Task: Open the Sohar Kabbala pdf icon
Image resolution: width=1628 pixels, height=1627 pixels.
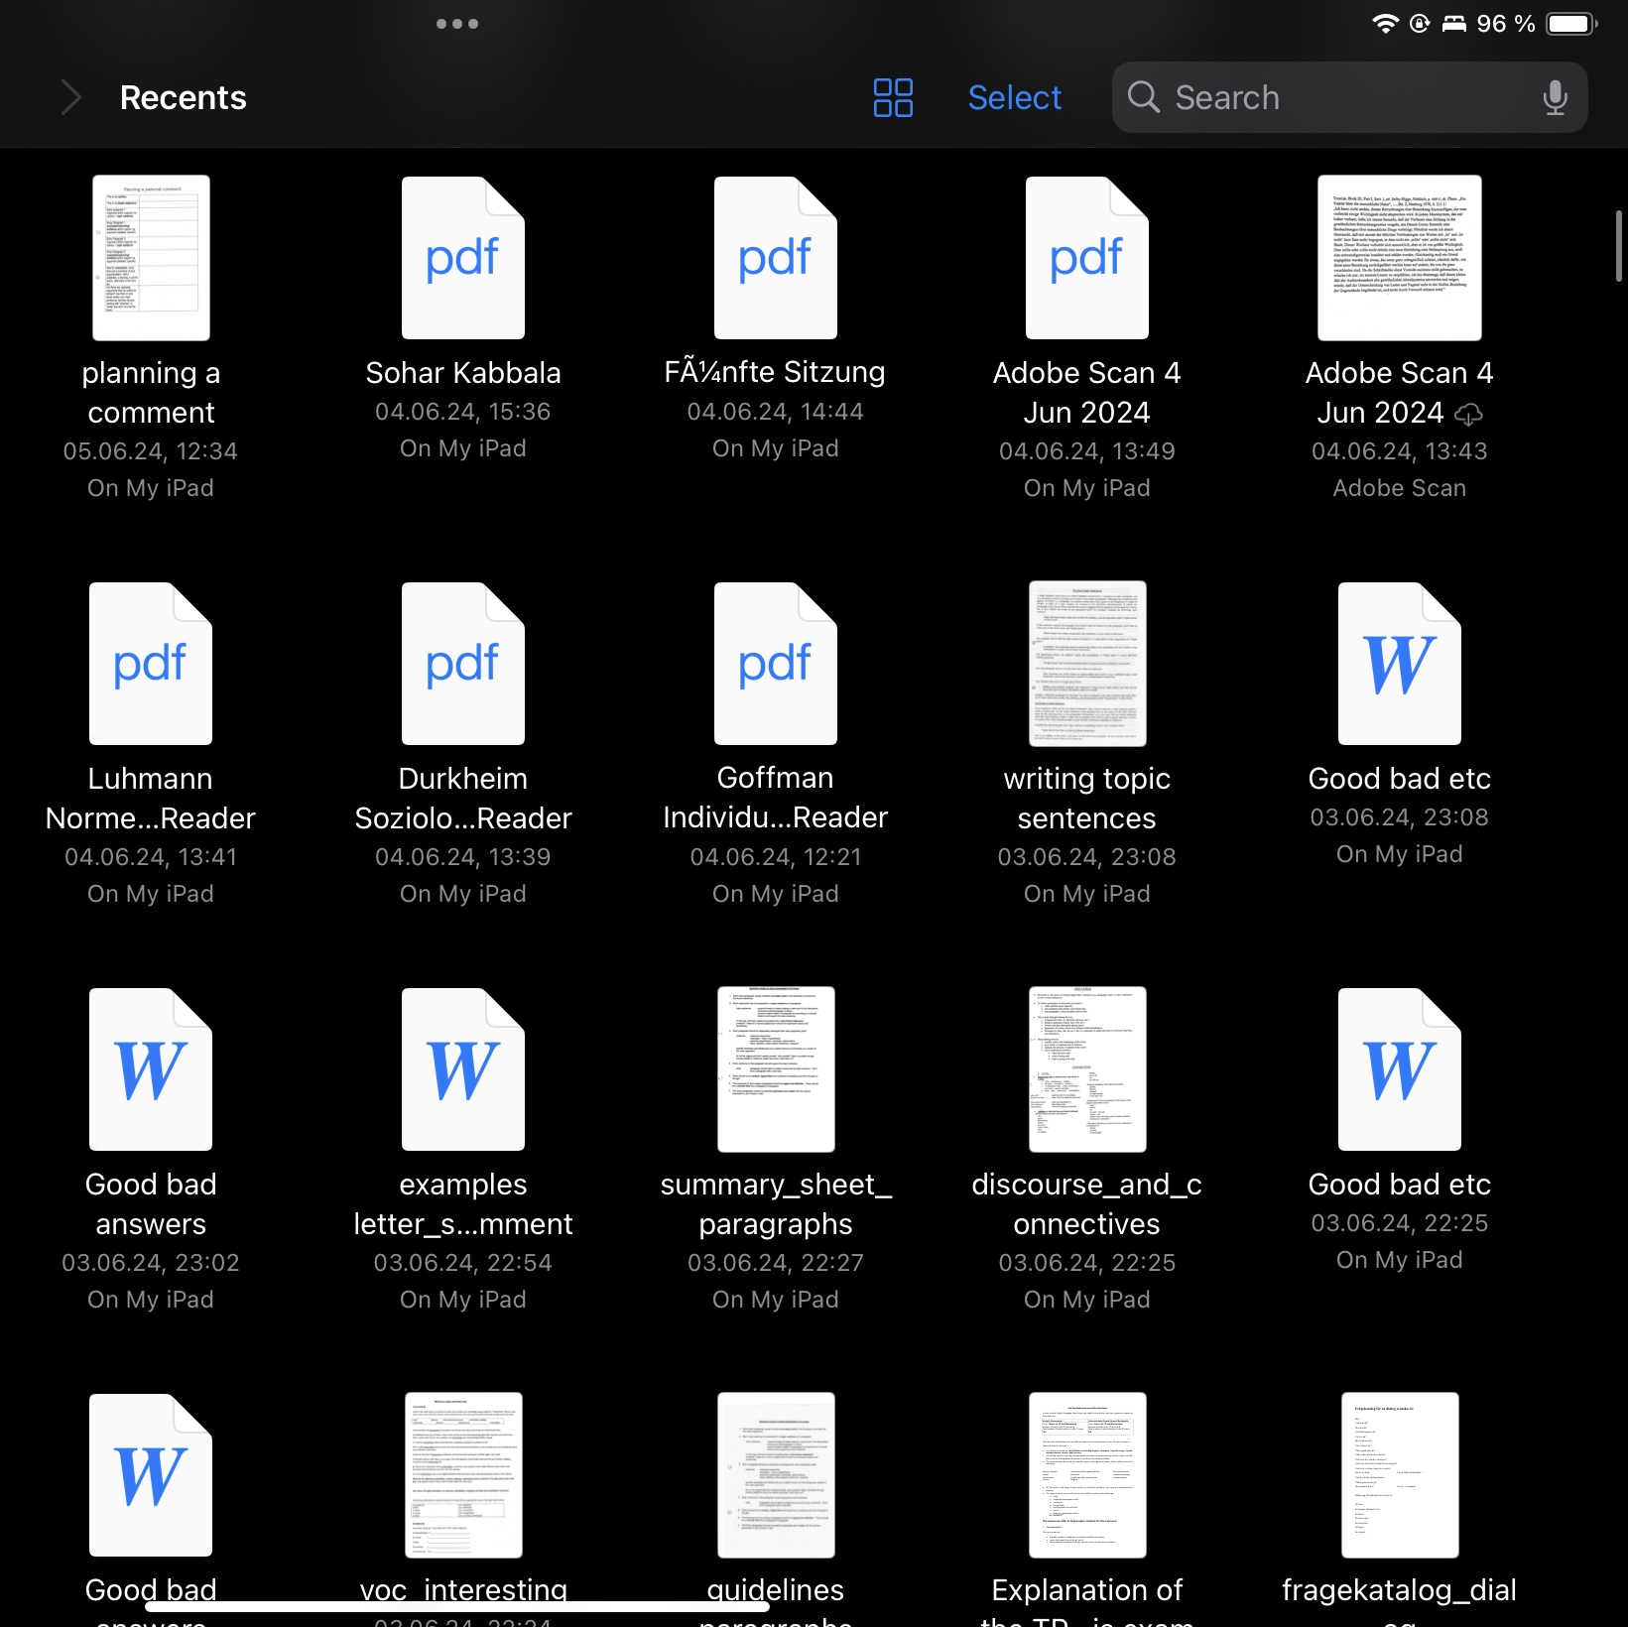Action: point(462,258)
